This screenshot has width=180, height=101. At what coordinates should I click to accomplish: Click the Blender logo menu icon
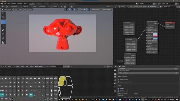(2, 4)
